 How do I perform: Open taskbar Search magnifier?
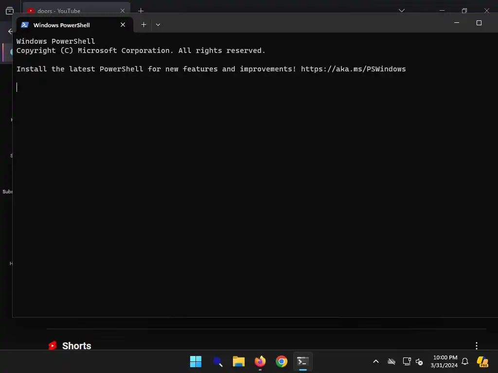217,361
